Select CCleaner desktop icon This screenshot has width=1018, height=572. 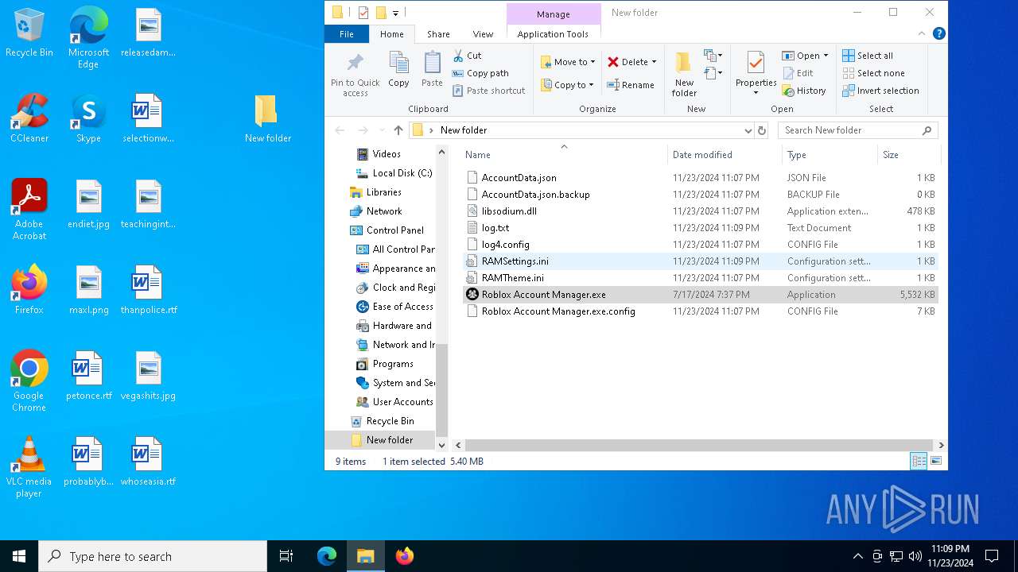(x=29, y=118)
